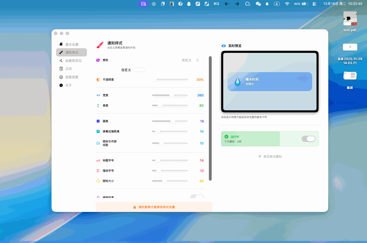The height and width of the screenshot is (243, 367).
Task: Click the info icon beside 关于
Action: click(61, 85)
